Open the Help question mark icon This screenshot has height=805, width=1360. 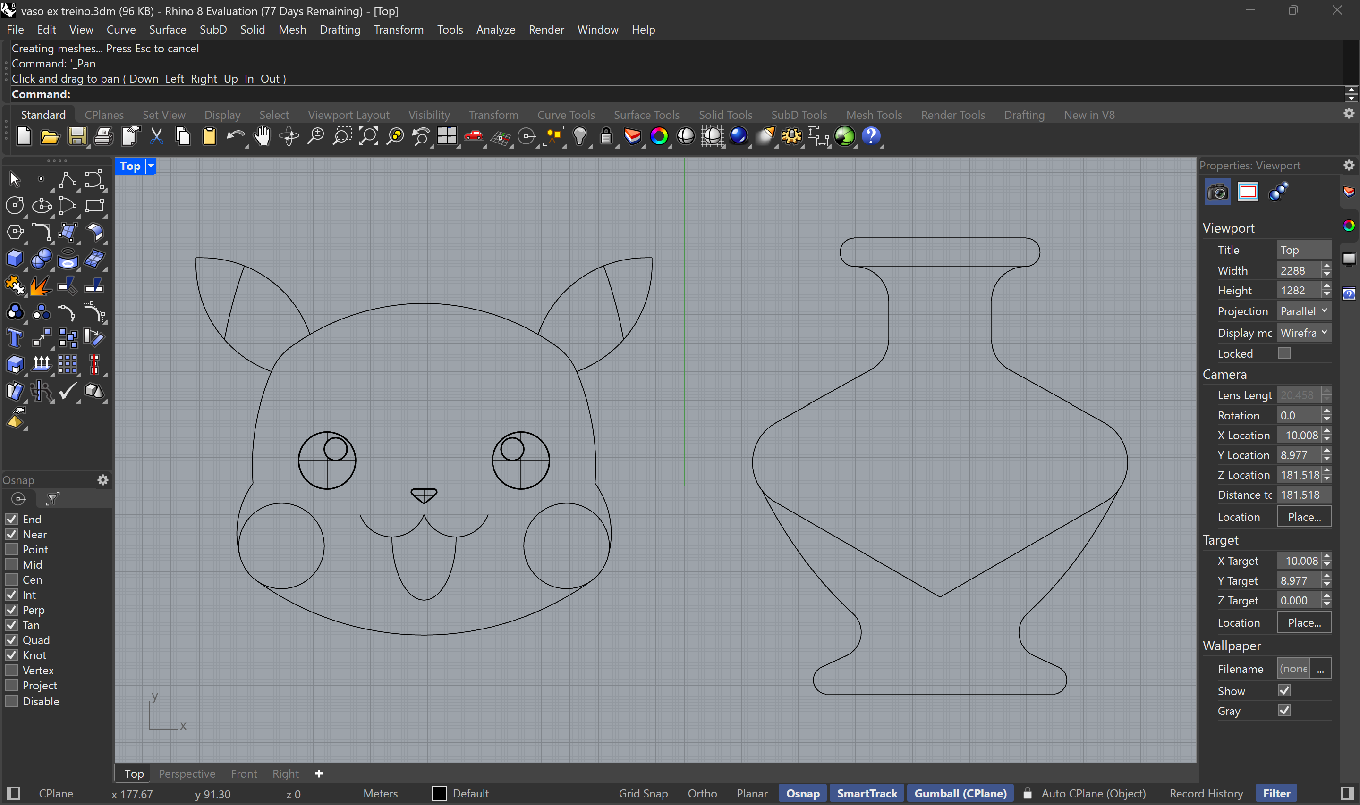[871, 136]
